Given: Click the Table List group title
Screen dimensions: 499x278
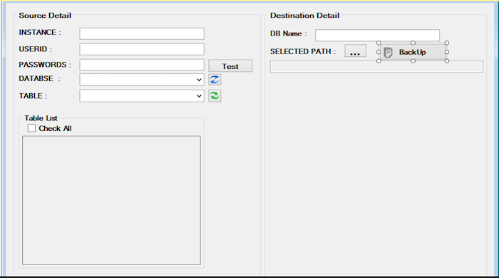Looking at the screenshot, I should [x=41, y=118].
